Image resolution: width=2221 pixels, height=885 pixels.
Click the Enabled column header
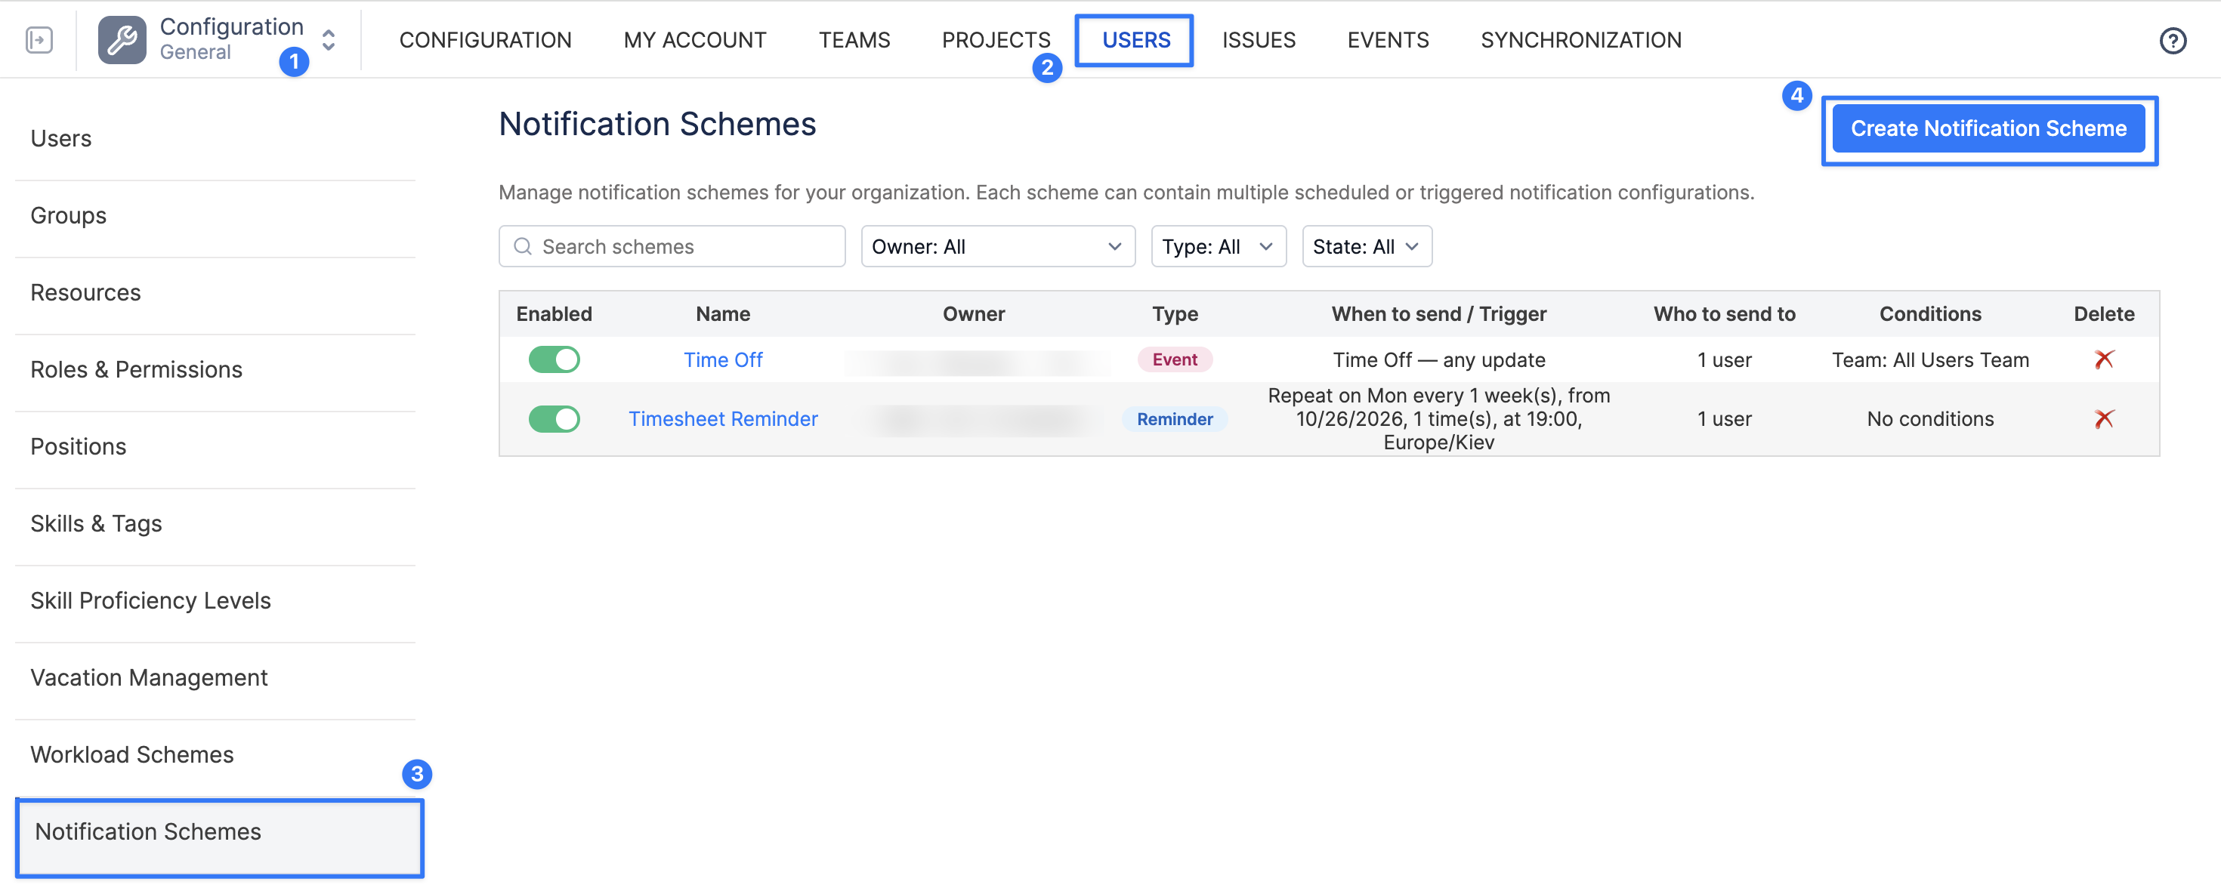554,313
